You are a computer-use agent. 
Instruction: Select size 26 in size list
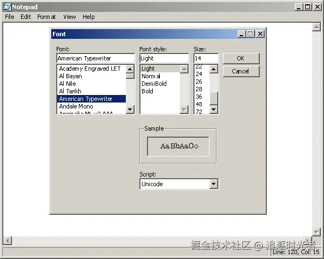pyautogui.click(x=201, y=81)
